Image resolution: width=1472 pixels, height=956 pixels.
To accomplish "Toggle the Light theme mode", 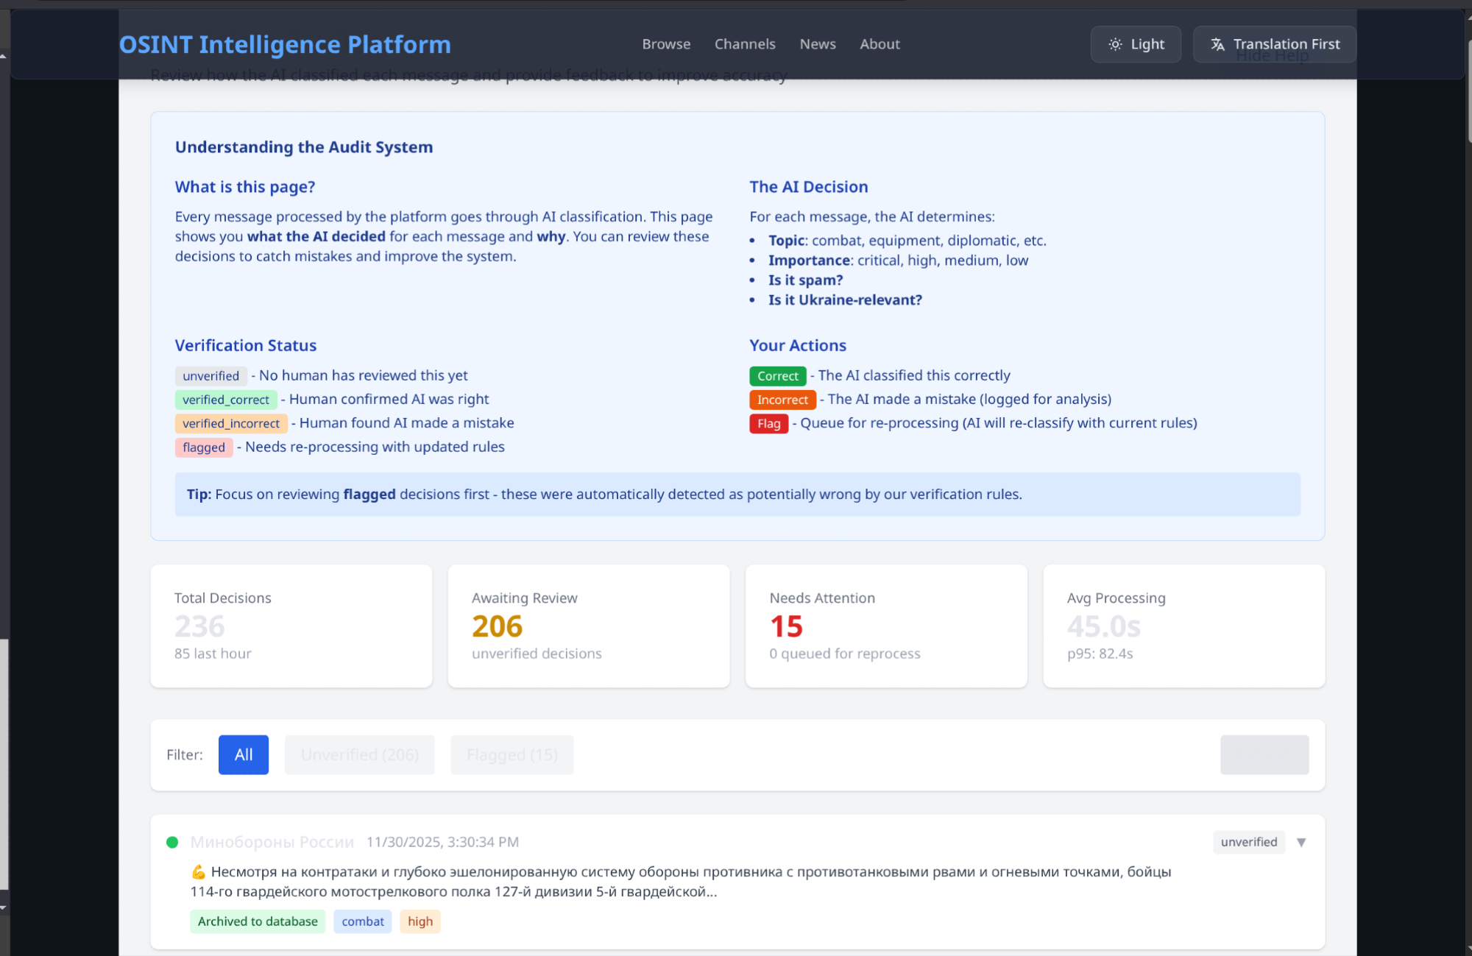I will click(1136, 44).
